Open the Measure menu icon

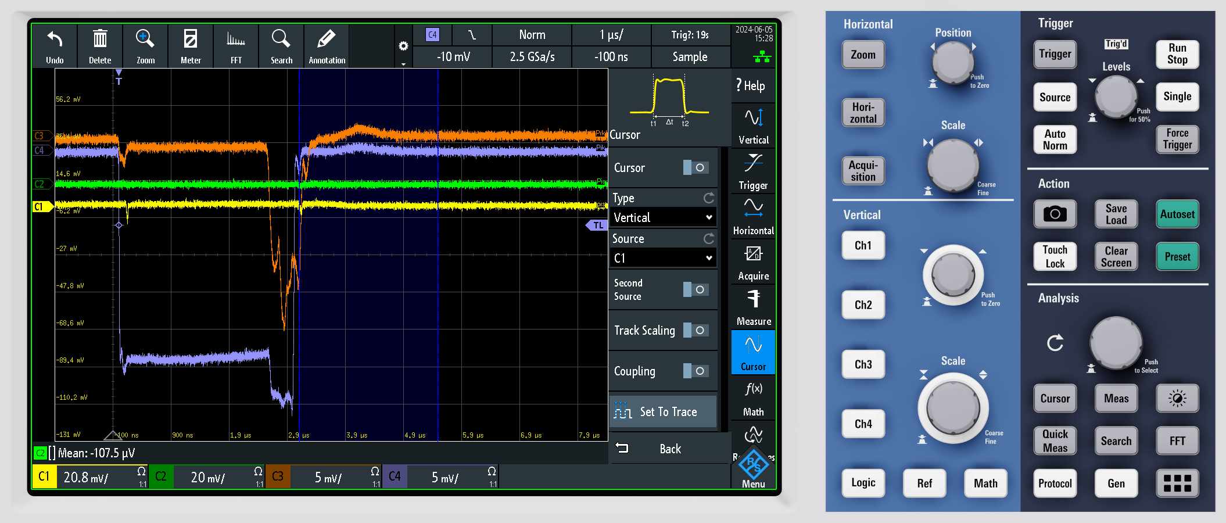[754, 306]
